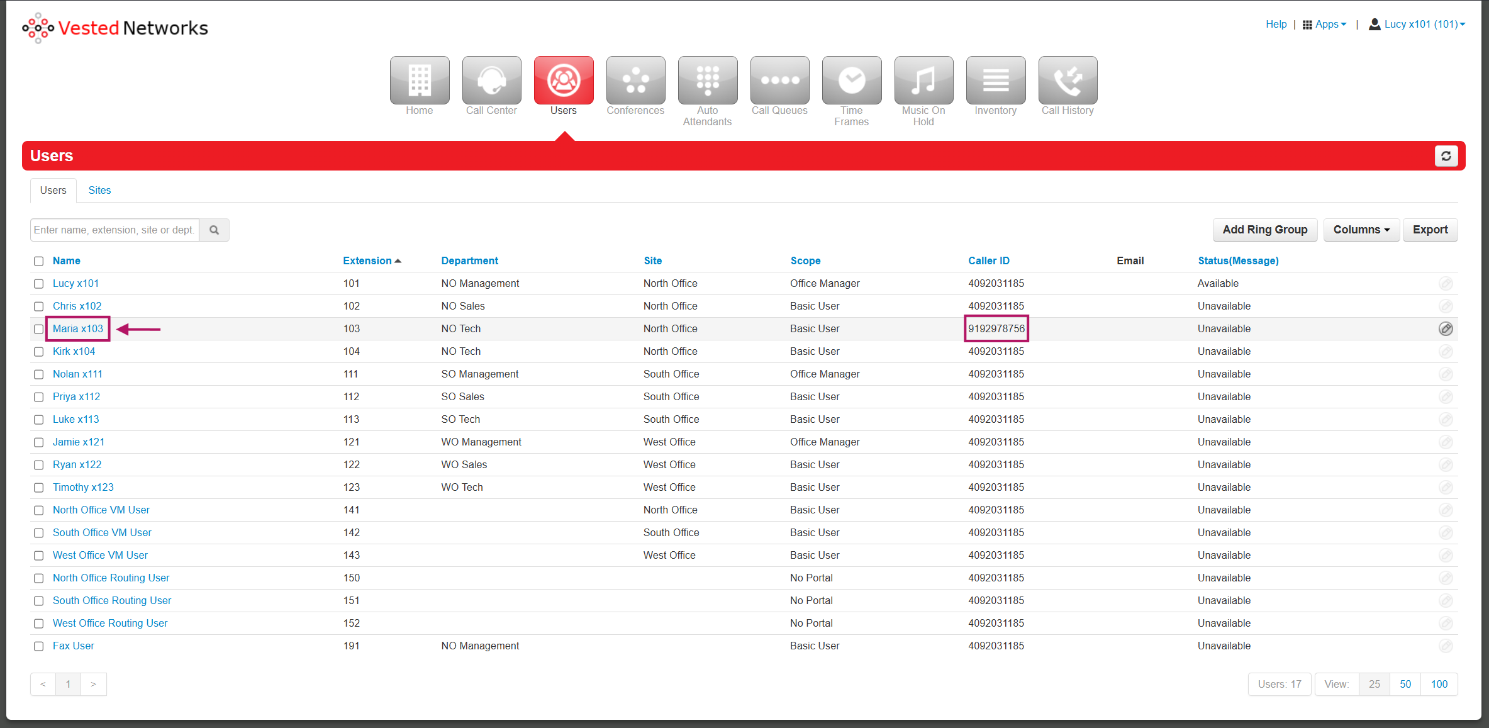Viewport: 1489px width, 728px height.
Task: Go to Call Queues icon
Action: (779, 81)
